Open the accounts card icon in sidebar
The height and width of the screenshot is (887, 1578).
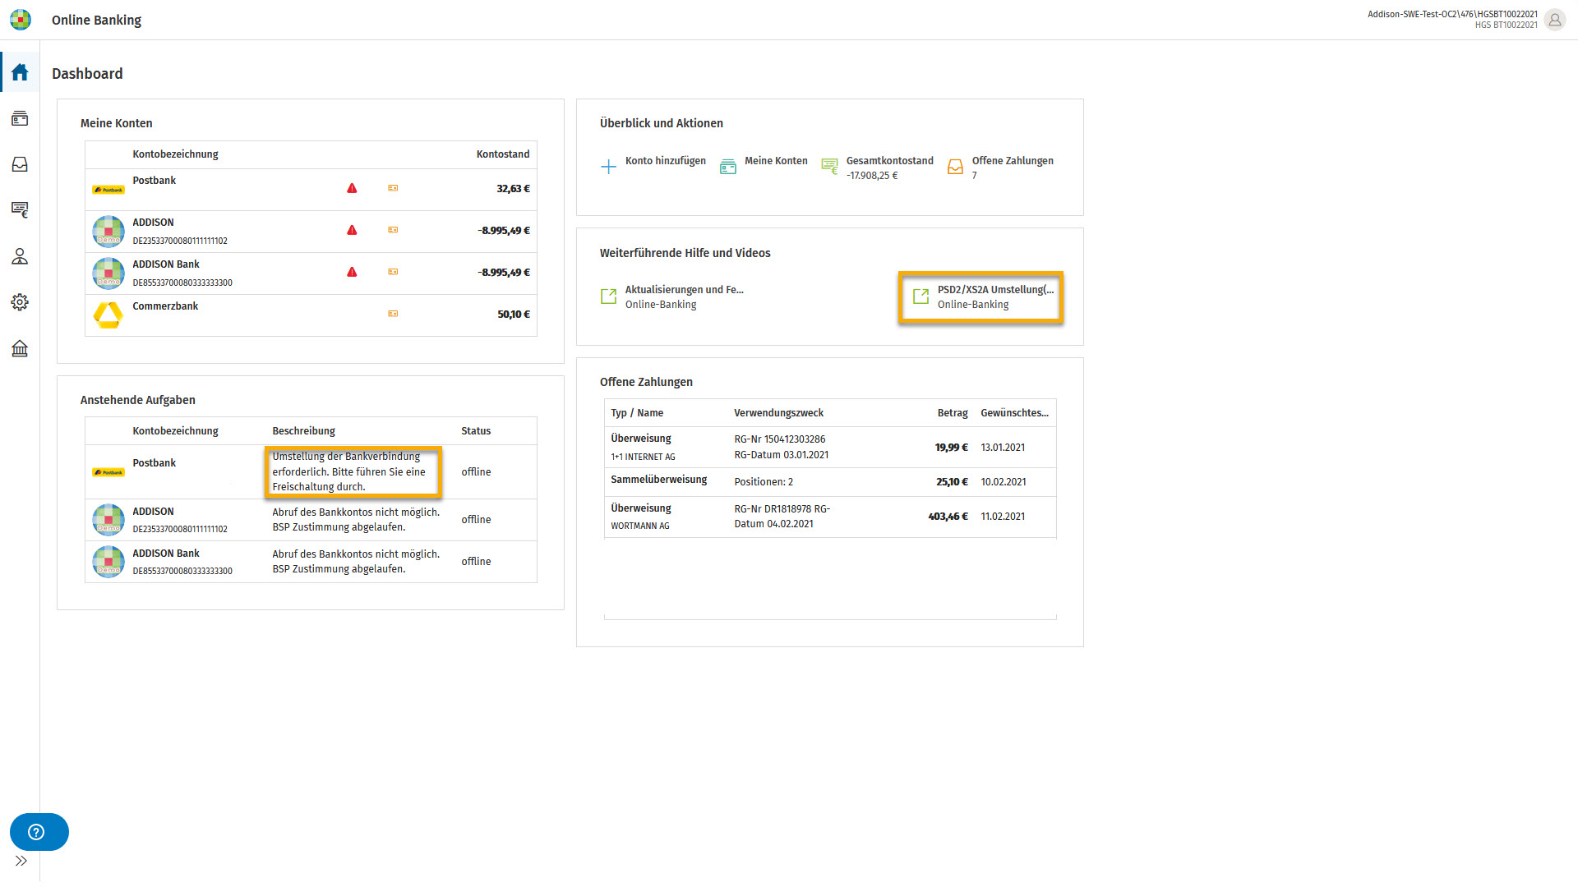coord(20,119)
